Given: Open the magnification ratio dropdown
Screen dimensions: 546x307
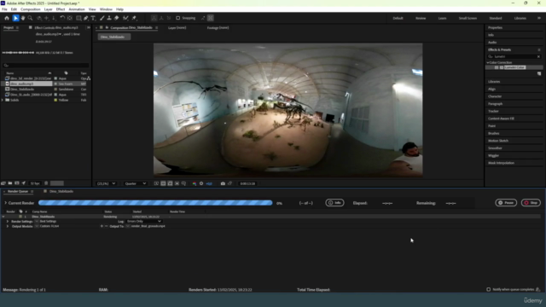Looking at the screenshot, I should coord(106,183).
